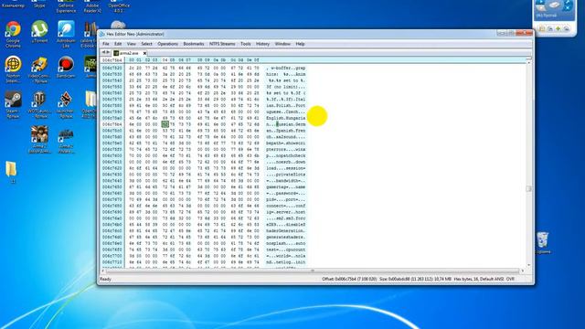Open the File menu in Hex Editor Neo
The image size is (585, 329).
(106, 44)
